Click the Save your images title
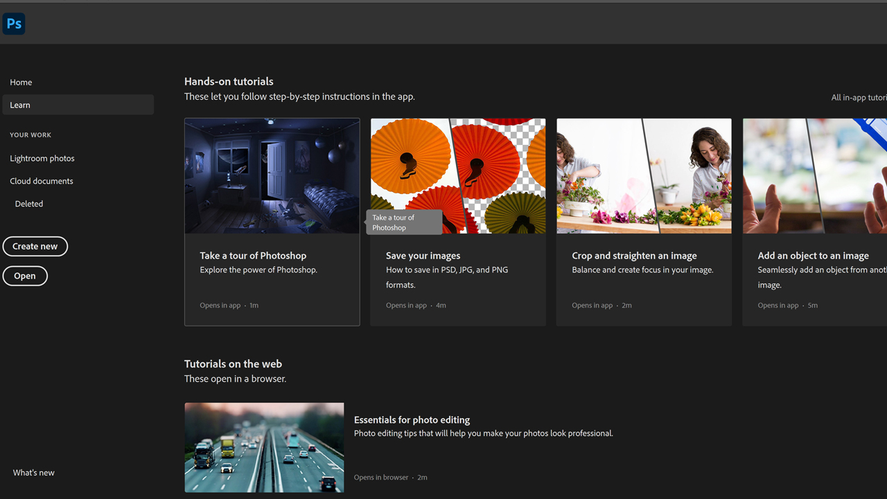887x499 pixels. coord(423,256)
